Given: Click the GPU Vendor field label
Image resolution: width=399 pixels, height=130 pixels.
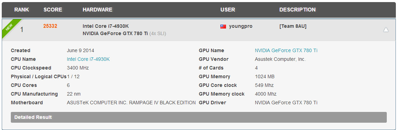Looking at the screenshot, I should tap(213, 59).
